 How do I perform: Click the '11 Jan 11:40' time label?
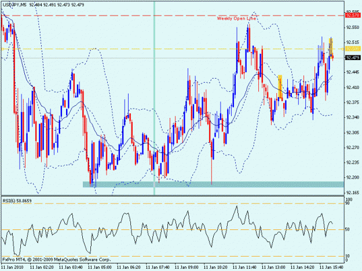click(244, 268)
